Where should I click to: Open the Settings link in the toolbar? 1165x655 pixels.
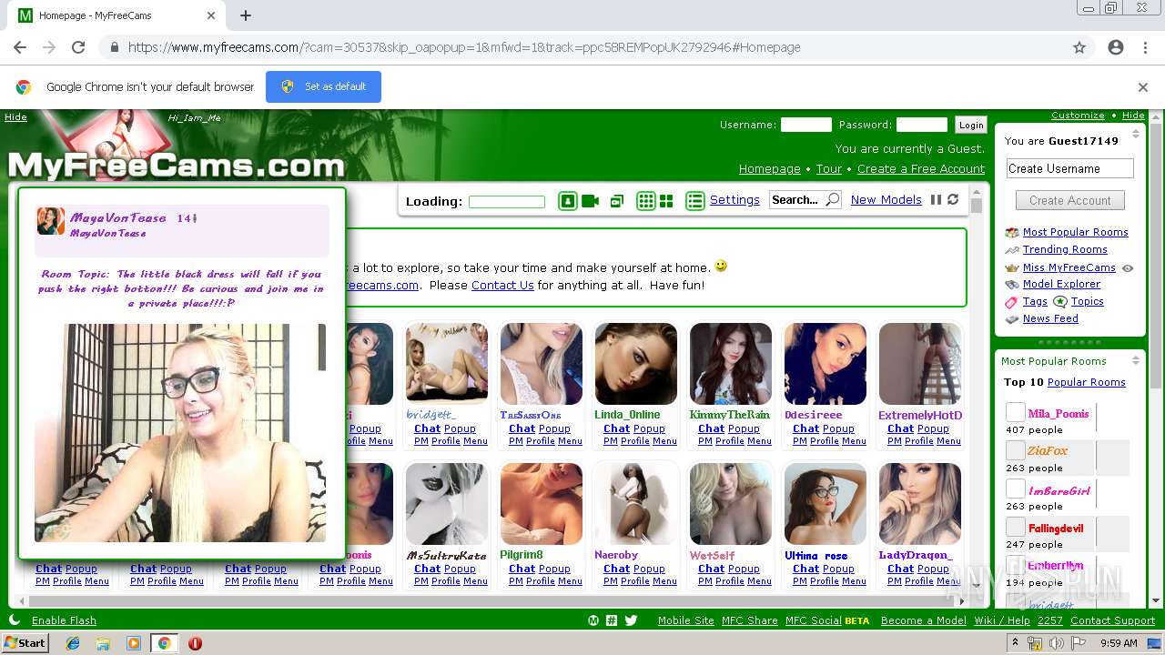(734, 200)
